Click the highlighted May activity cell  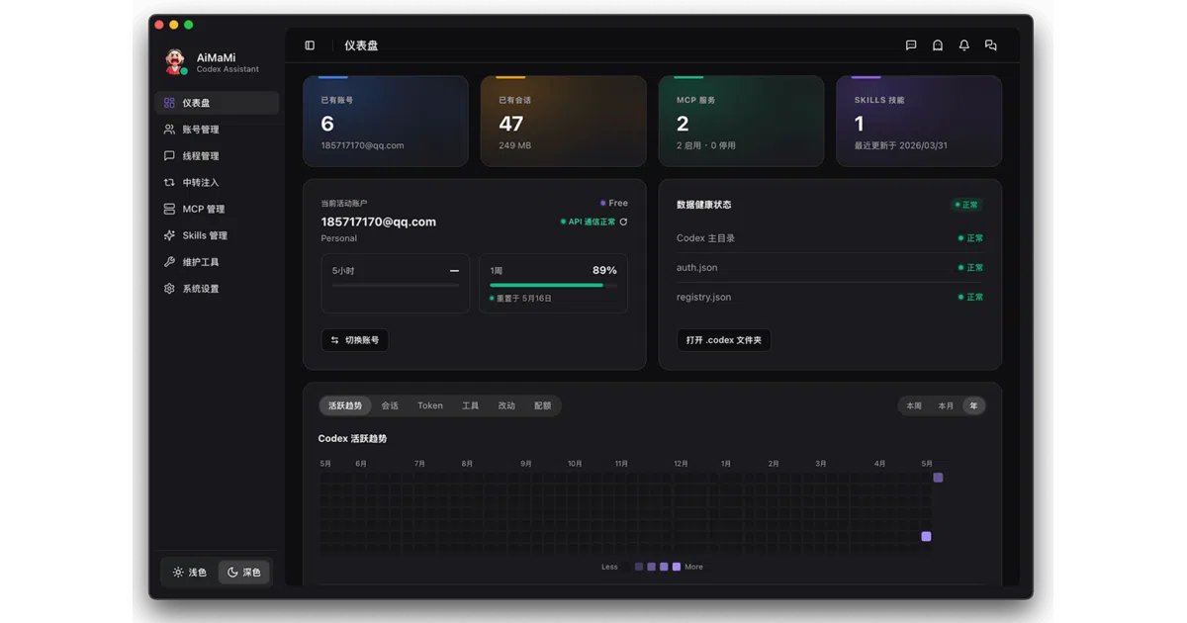[x=926, y=537]
